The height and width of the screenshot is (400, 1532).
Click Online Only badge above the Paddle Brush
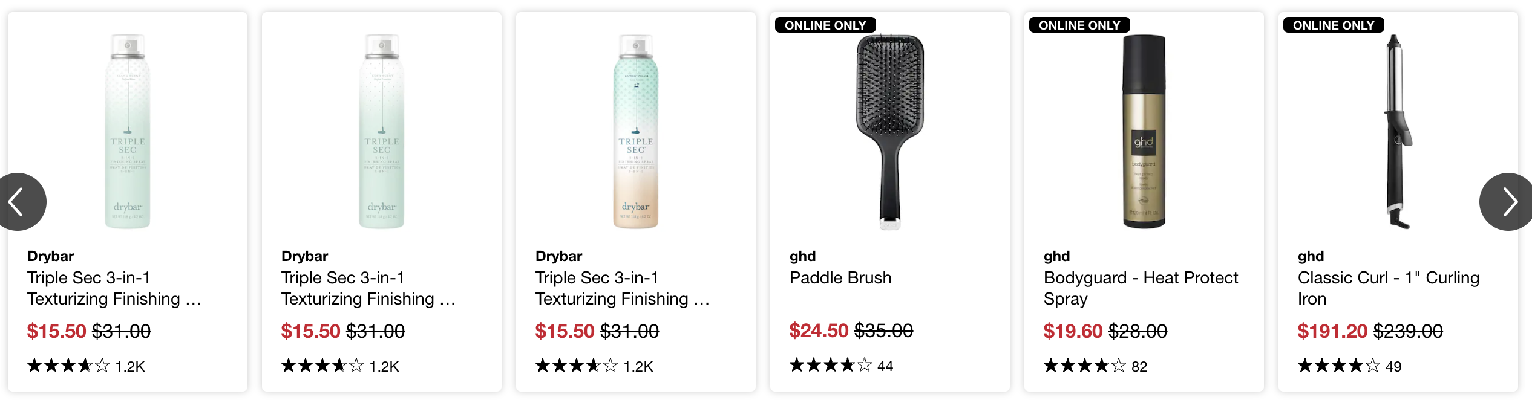[825, 25]
